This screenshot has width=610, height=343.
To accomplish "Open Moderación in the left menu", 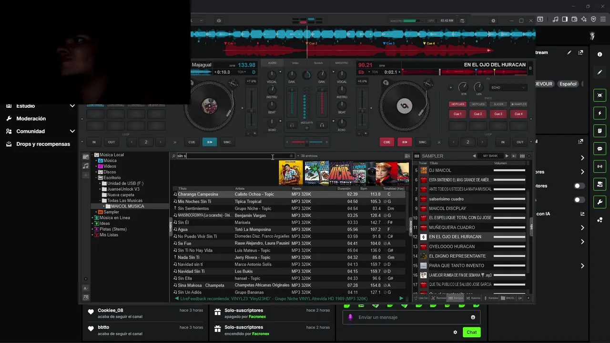I will (31, 119).
